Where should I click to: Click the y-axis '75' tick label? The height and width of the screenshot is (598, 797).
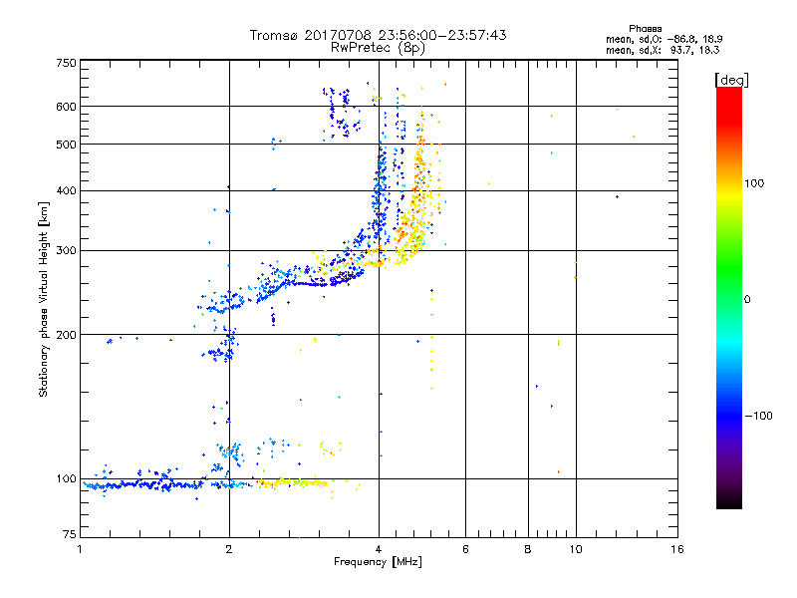(70, 534)
